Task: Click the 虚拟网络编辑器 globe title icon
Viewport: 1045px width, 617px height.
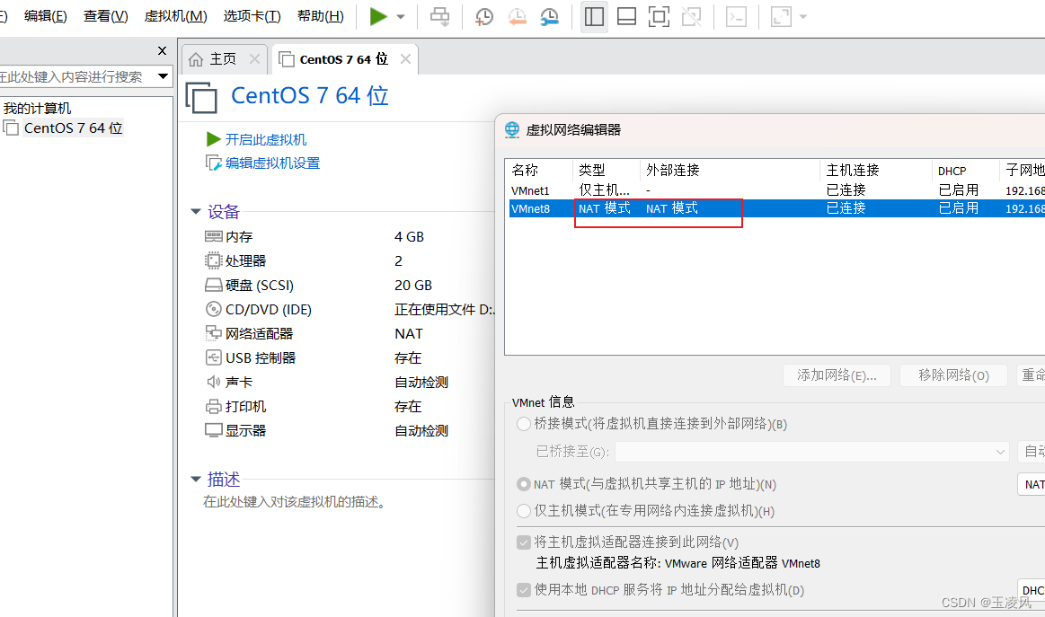Action: click(512, 130)
